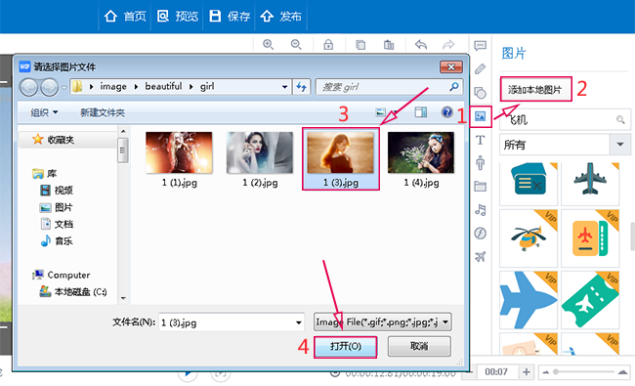Zoom in with the magnifier plus icon
The height and width of the screenshot is (386, 635).
[x=268, y=45]
